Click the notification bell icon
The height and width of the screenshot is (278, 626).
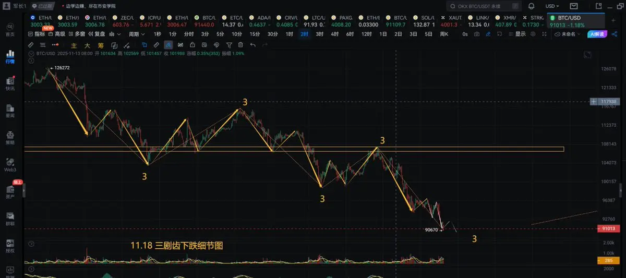531,6
